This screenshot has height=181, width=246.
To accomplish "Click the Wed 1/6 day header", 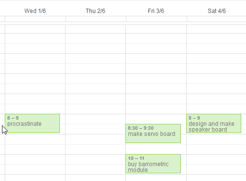I will [35, 11].
